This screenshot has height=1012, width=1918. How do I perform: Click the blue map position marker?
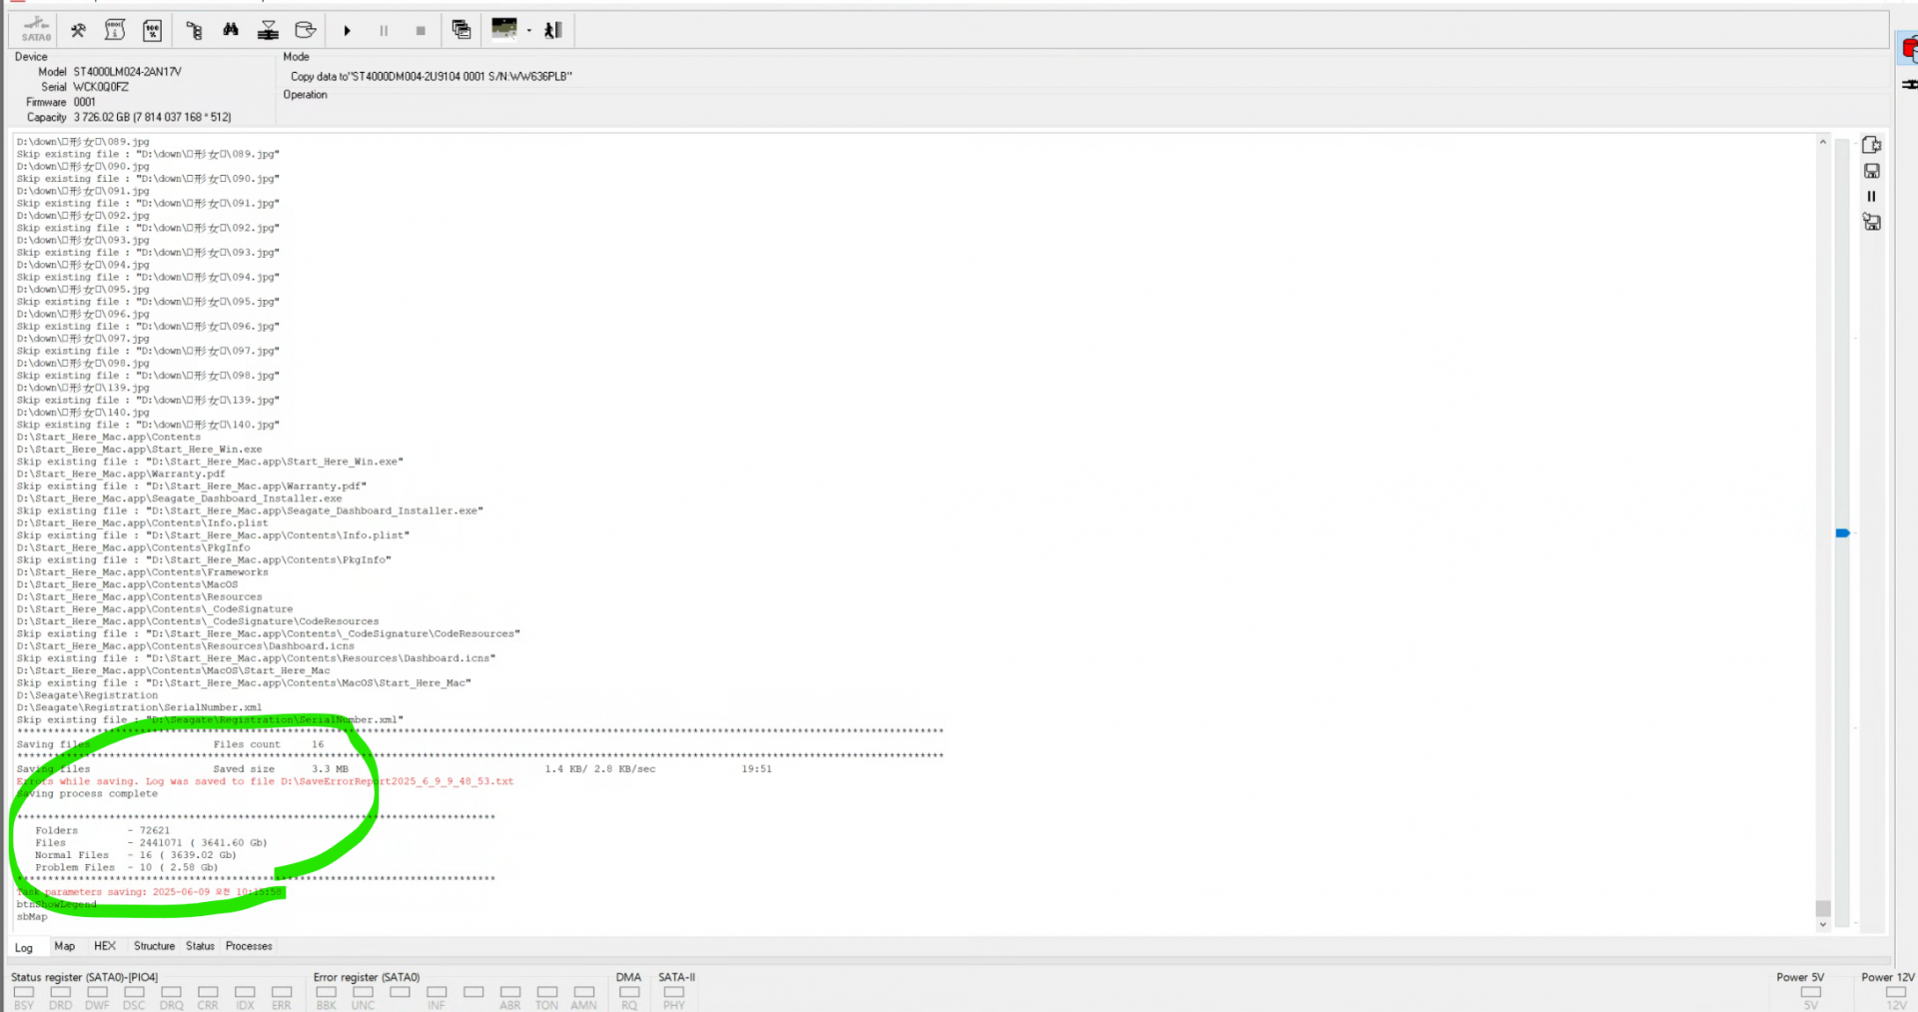(x=1843, y=533)
